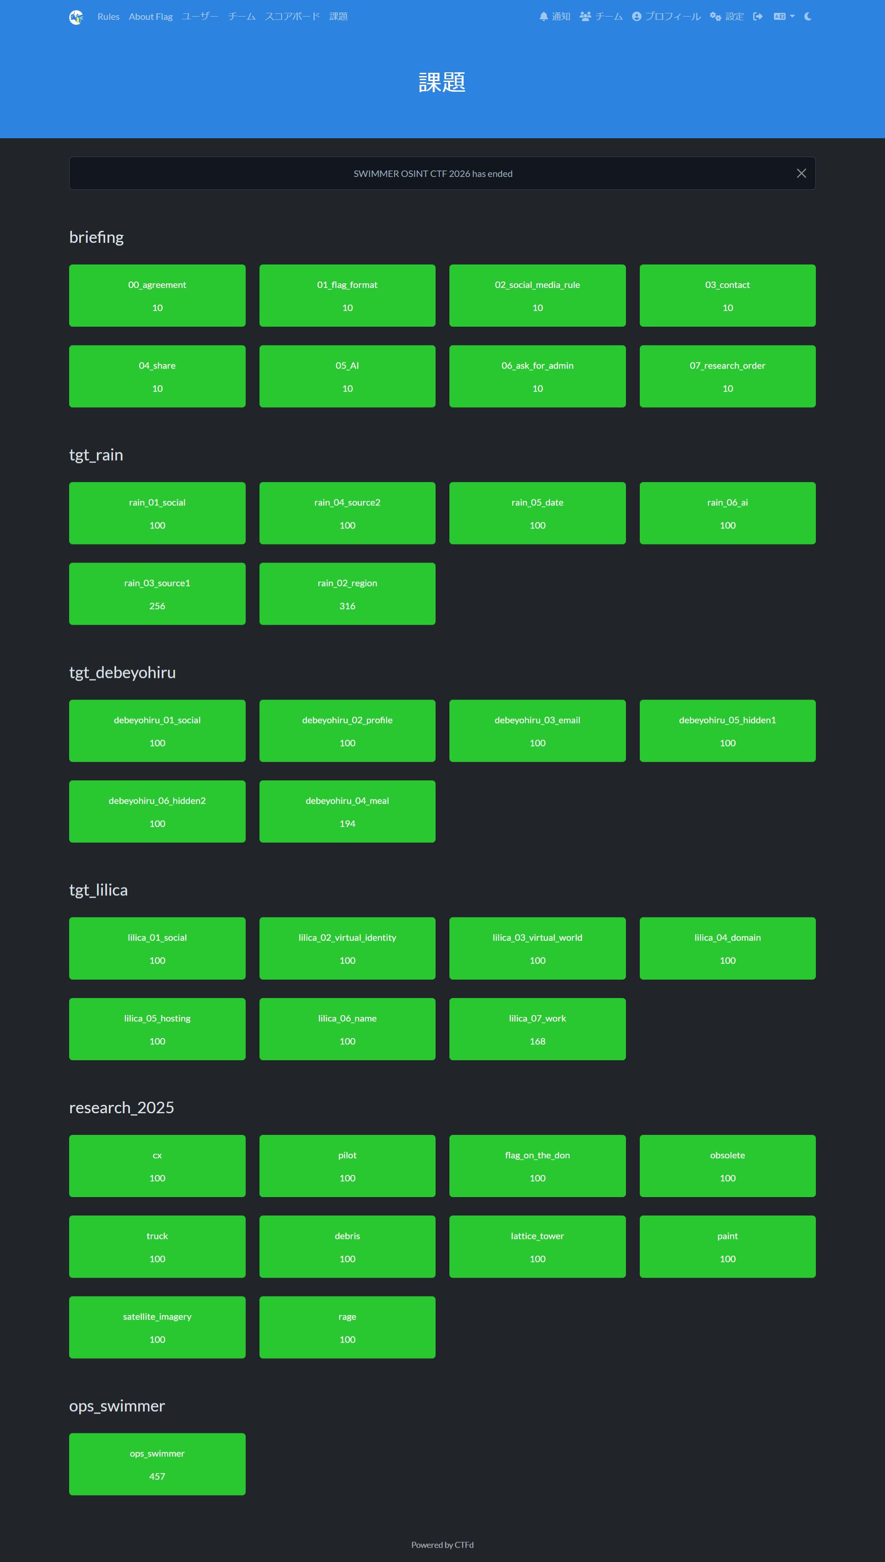Open the rain_02_region challenge card
885x1562 pixels.
click(x=347, y=594)
